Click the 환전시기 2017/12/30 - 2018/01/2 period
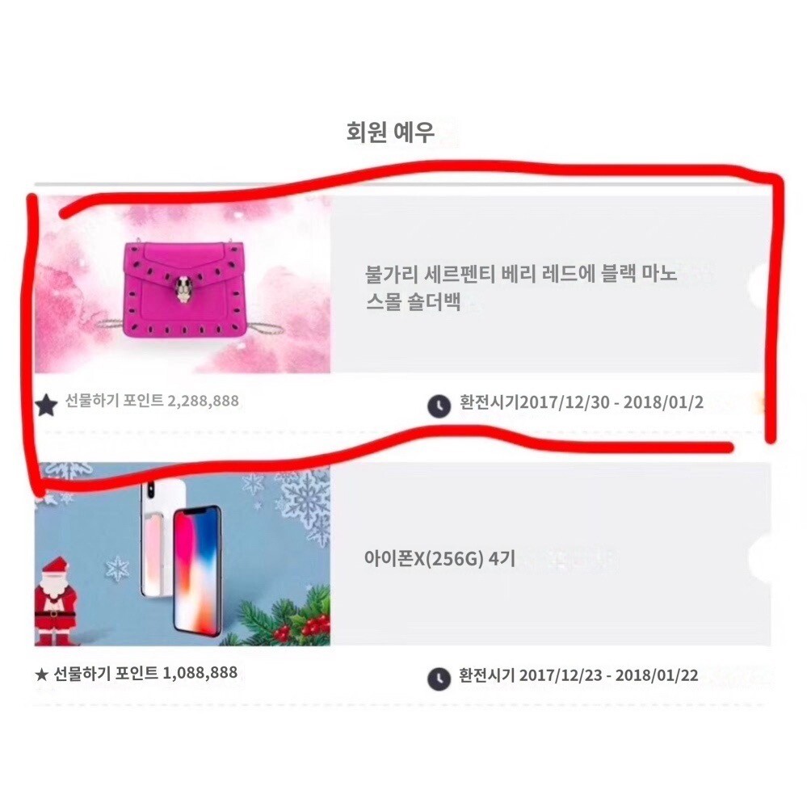Image resolution: width=807 pixels, height=807 pixels. tap(581, 402)
